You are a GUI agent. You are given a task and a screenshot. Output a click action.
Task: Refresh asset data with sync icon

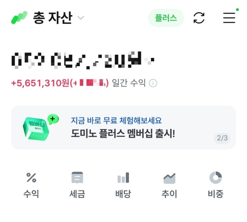(x=199, y=18)
